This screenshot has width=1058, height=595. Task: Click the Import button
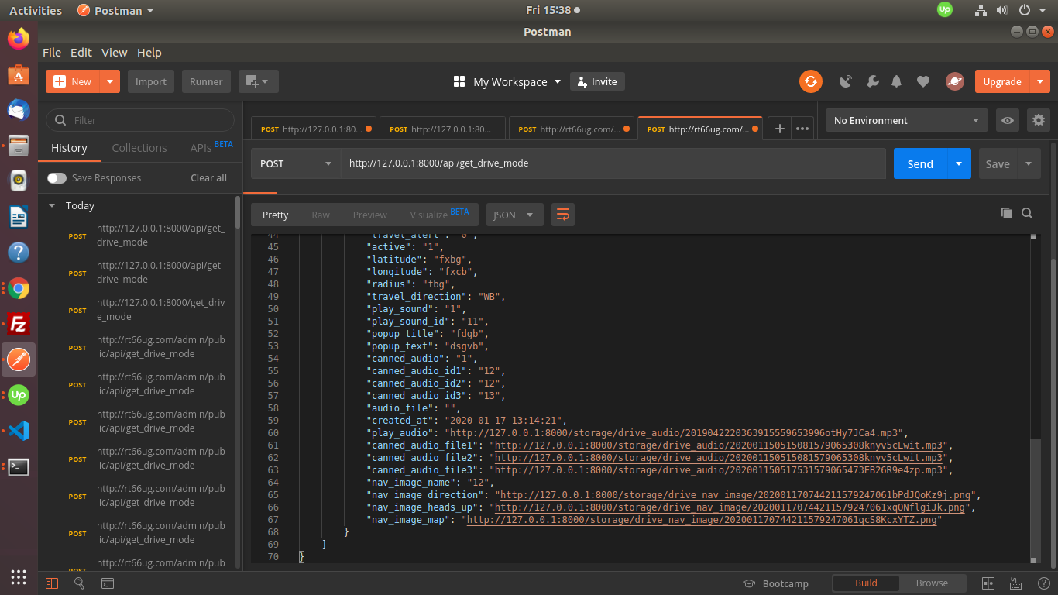click(151, 81)
